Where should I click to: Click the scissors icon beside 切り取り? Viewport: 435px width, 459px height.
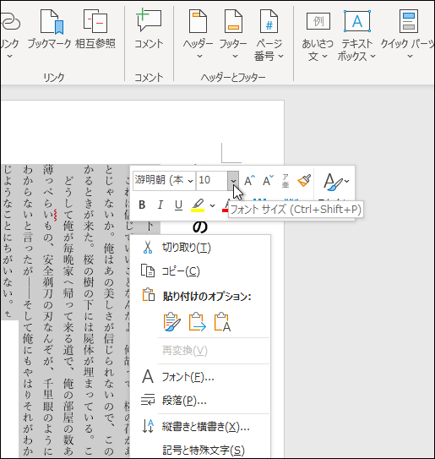(148, 248)
